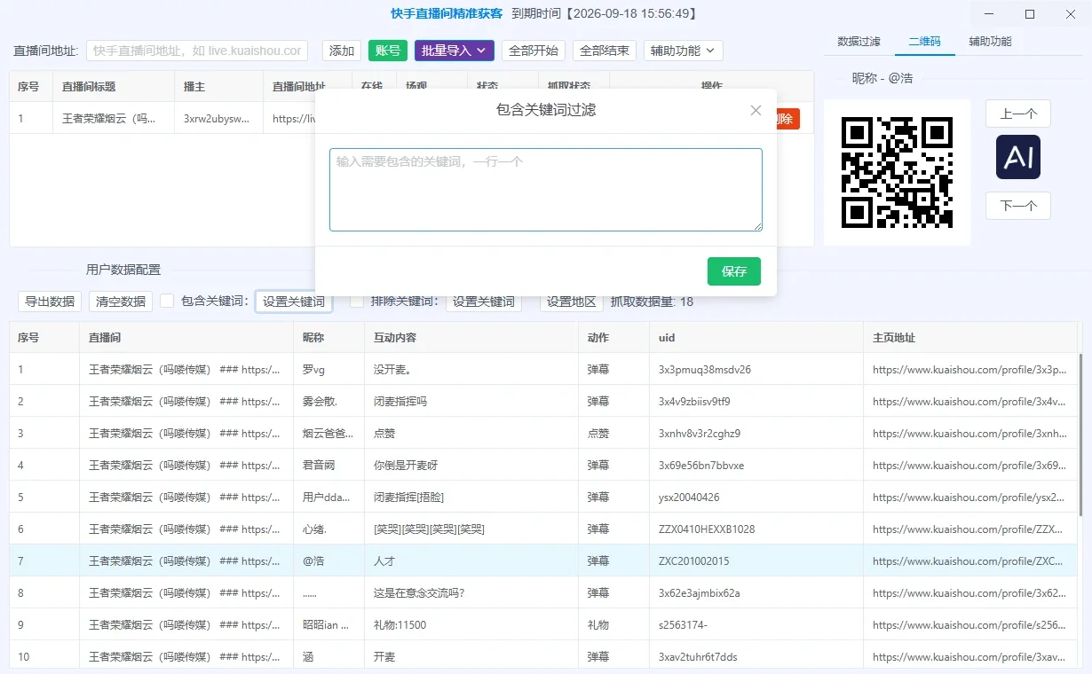1092x674 pixels.
Task: Click the 全部结束 button
Action: pyautogui.click(x=605, y=51)
